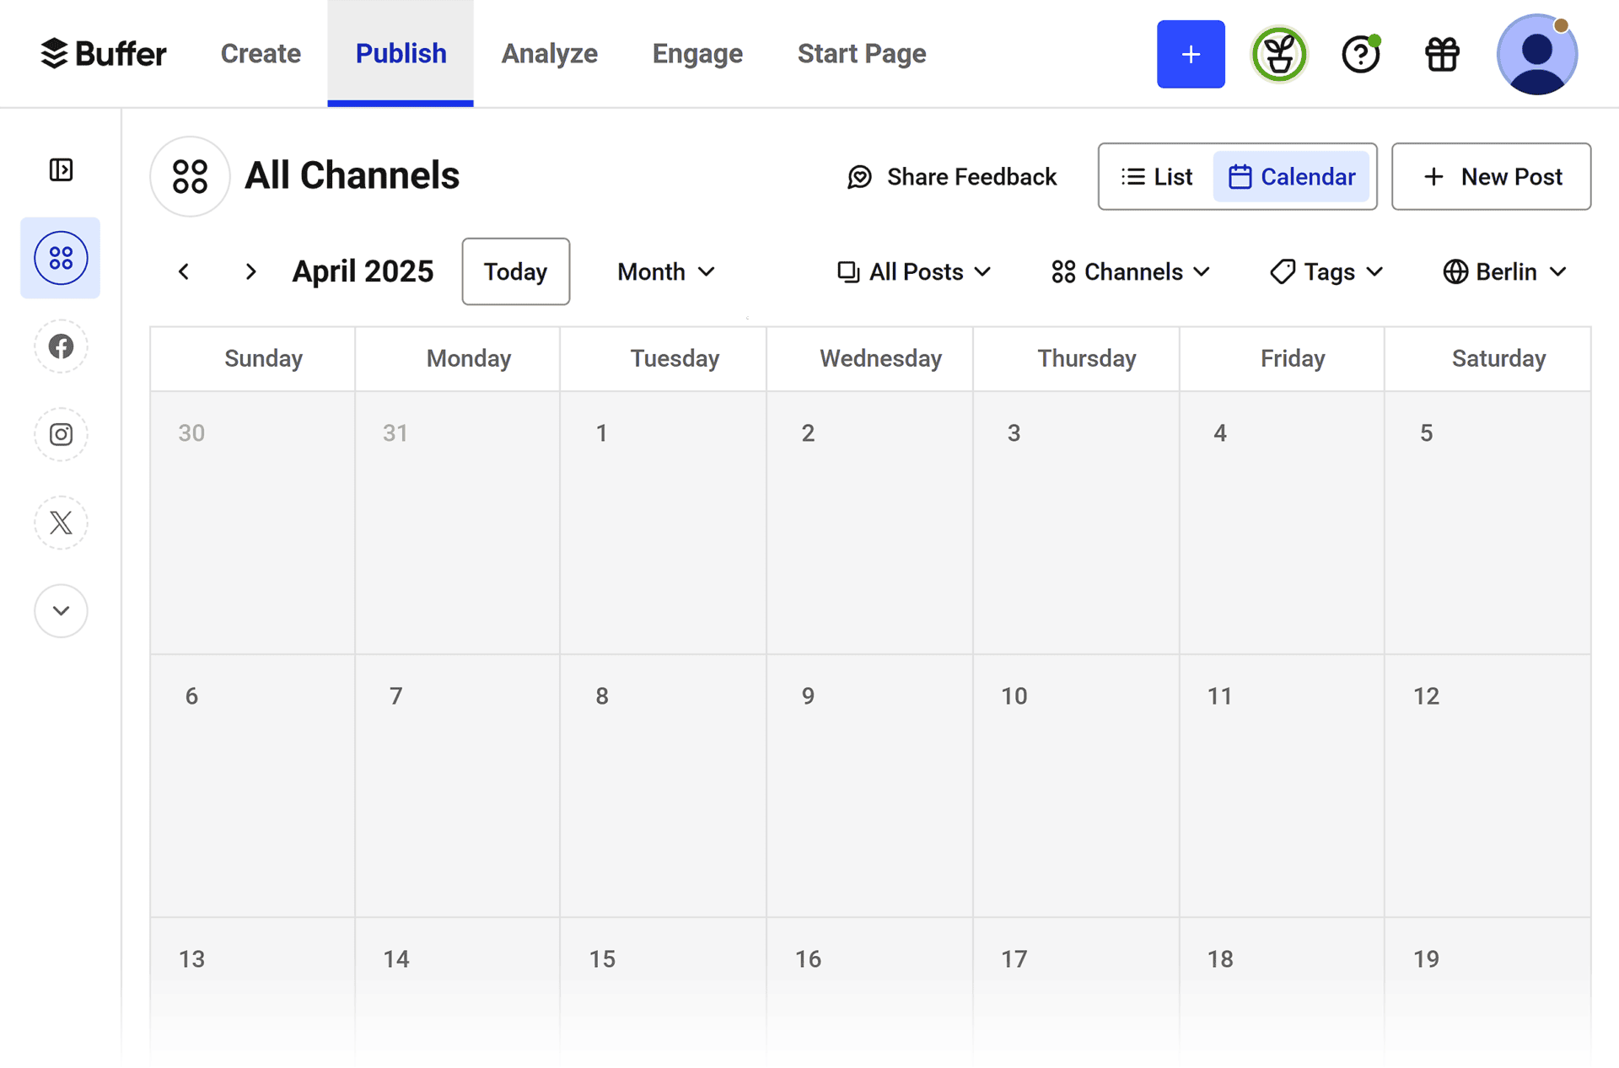
Task: Open the help question mark icon
Action: point(1359,53)
